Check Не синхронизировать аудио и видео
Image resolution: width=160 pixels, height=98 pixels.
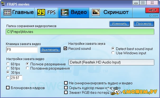(x=66, y=83)
